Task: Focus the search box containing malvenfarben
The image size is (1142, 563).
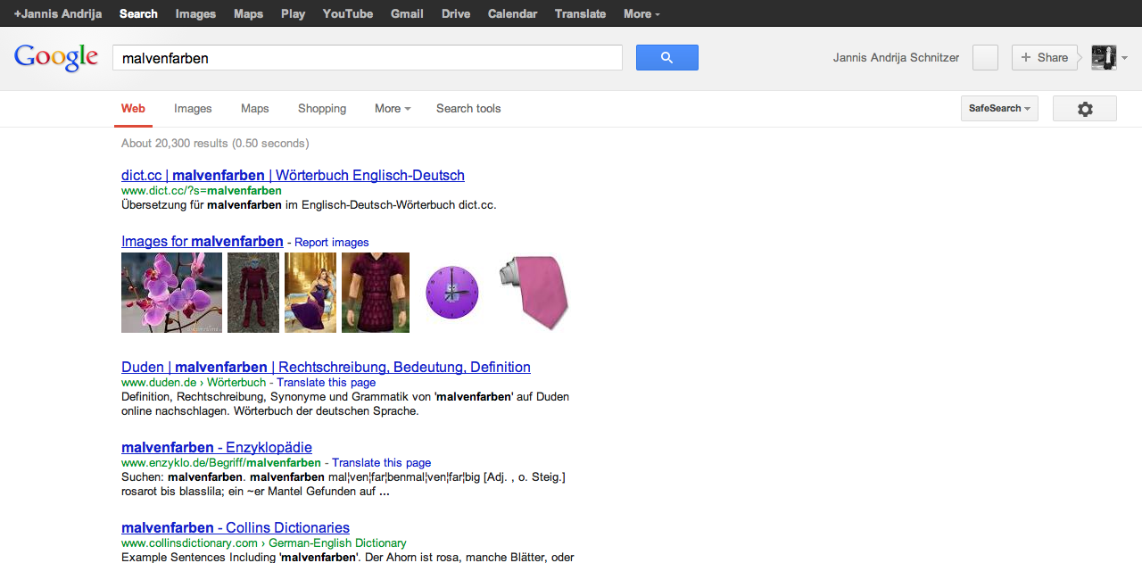Action: [x=367, y=58]
